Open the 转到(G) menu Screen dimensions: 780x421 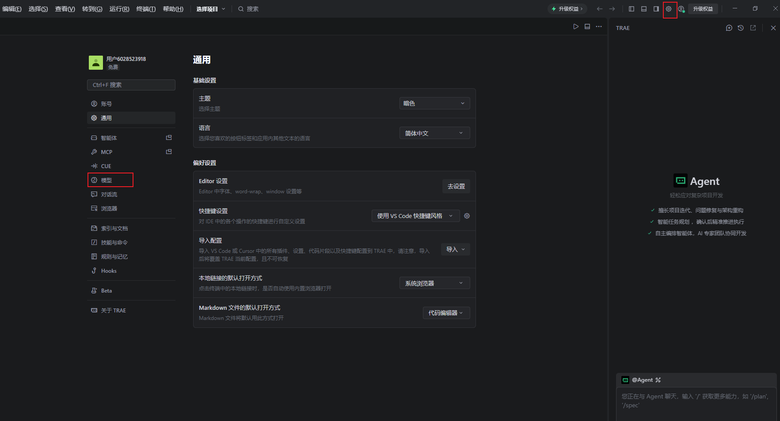pos(92,9)
